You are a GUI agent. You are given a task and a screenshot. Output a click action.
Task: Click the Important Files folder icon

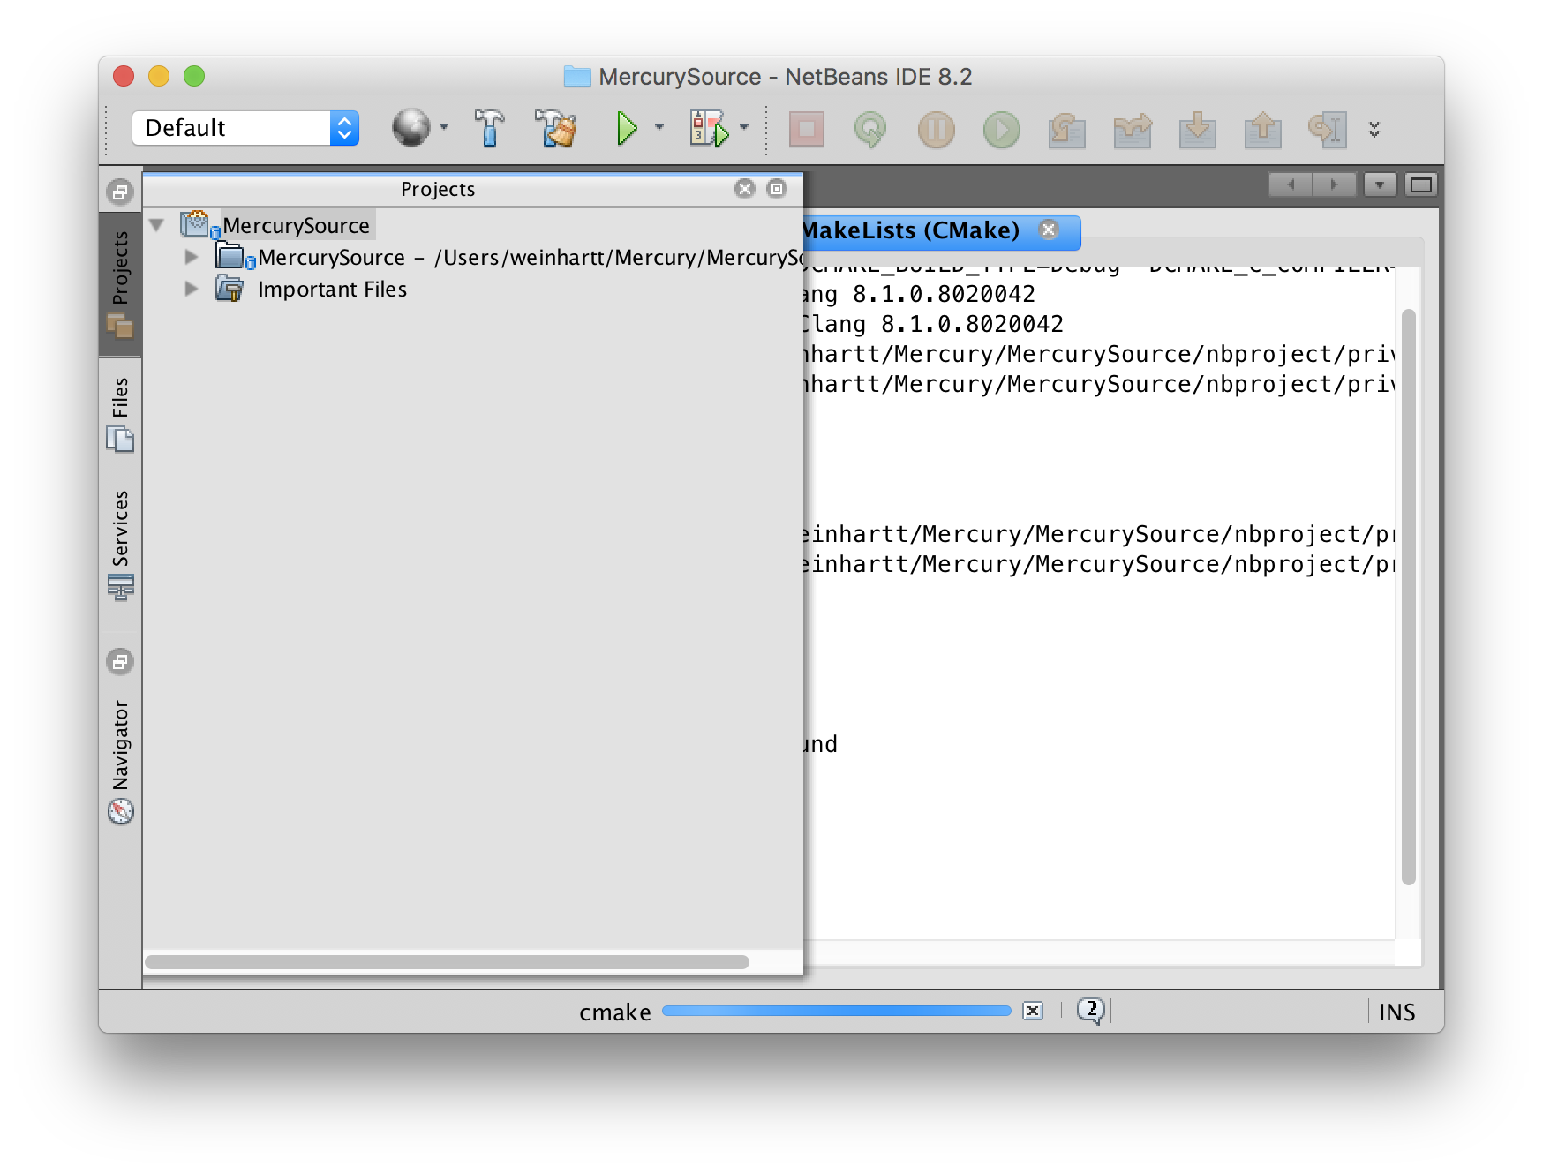(x=230, y=289)
